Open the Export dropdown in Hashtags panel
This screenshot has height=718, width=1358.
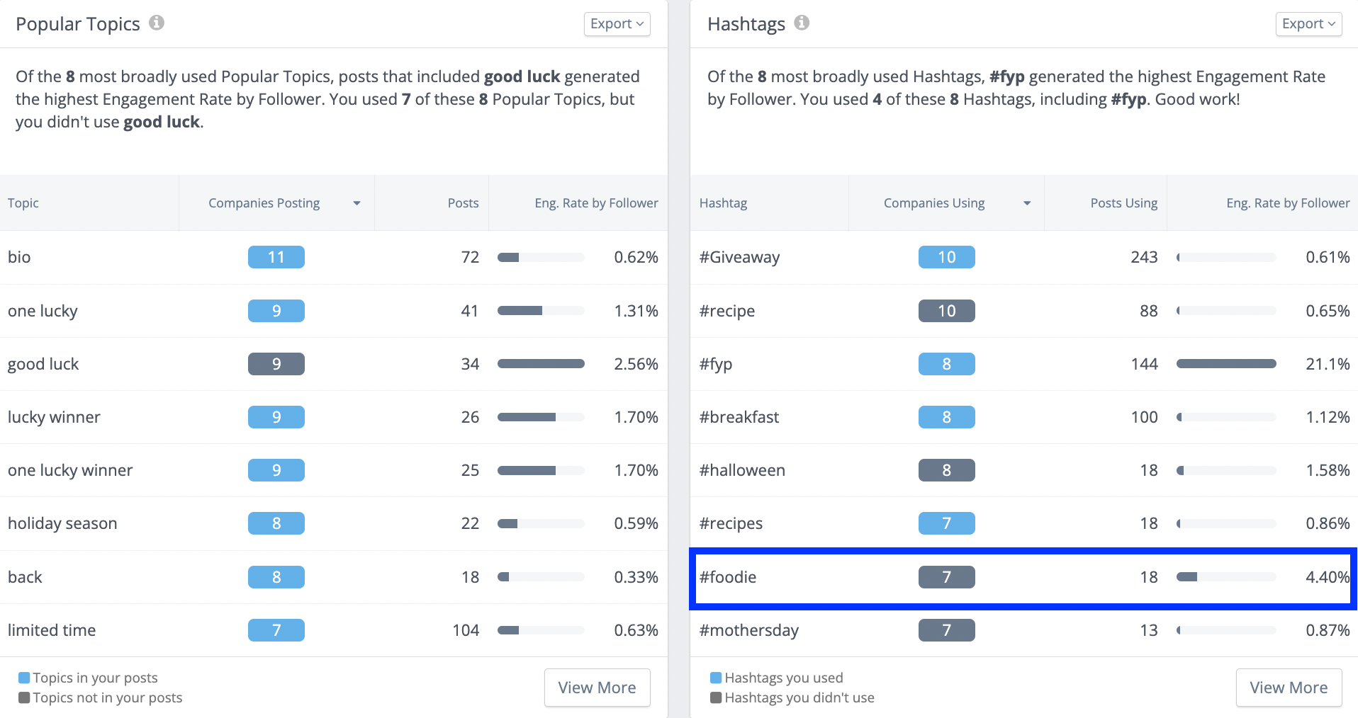1308,23
